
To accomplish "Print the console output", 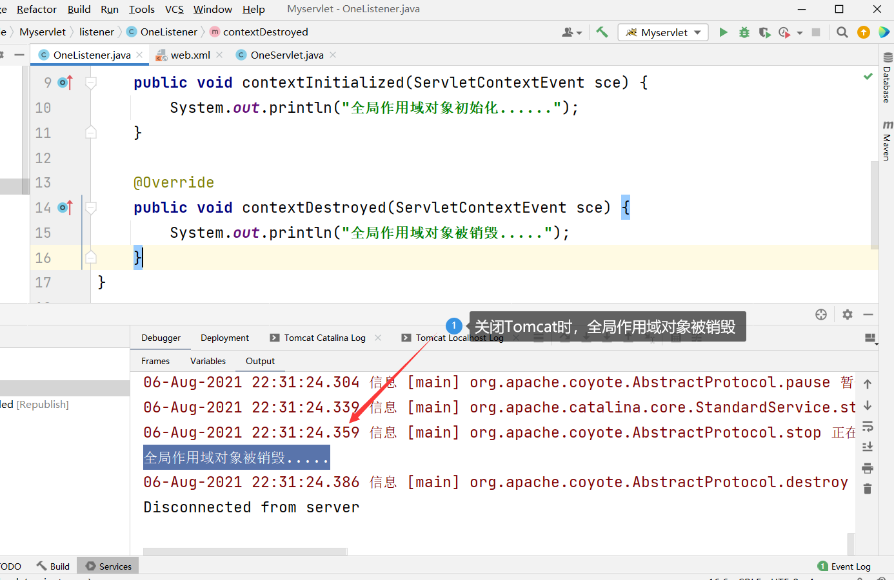I will (869, 468).
